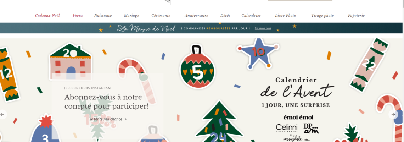This screenshot has width=404, height=142.
Task: Go to the previous carousel slide arrow
Action: click(x=2, y=114)
